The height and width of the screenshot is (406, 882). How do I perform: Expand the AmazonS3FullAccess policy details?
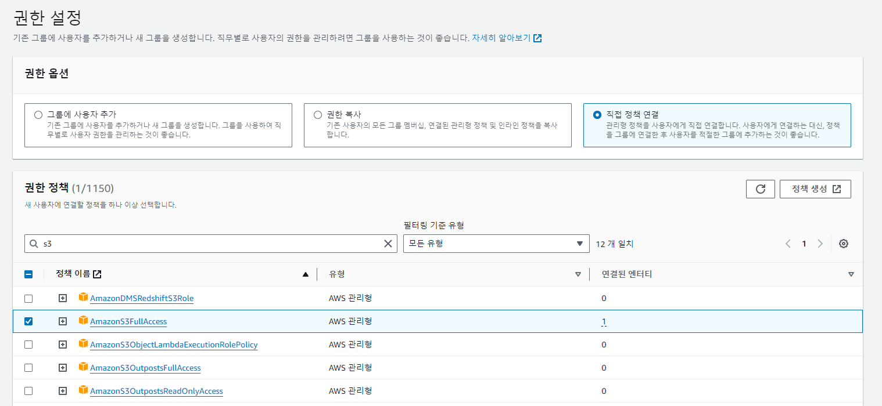(63, 321)
